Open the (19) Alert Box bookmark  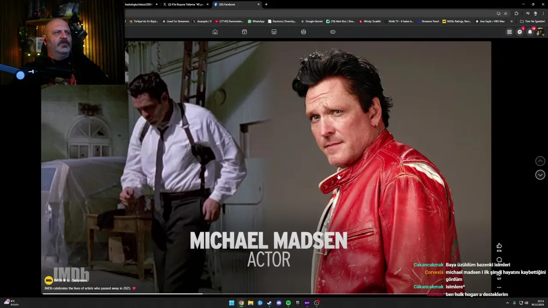(x=340, y=21)
